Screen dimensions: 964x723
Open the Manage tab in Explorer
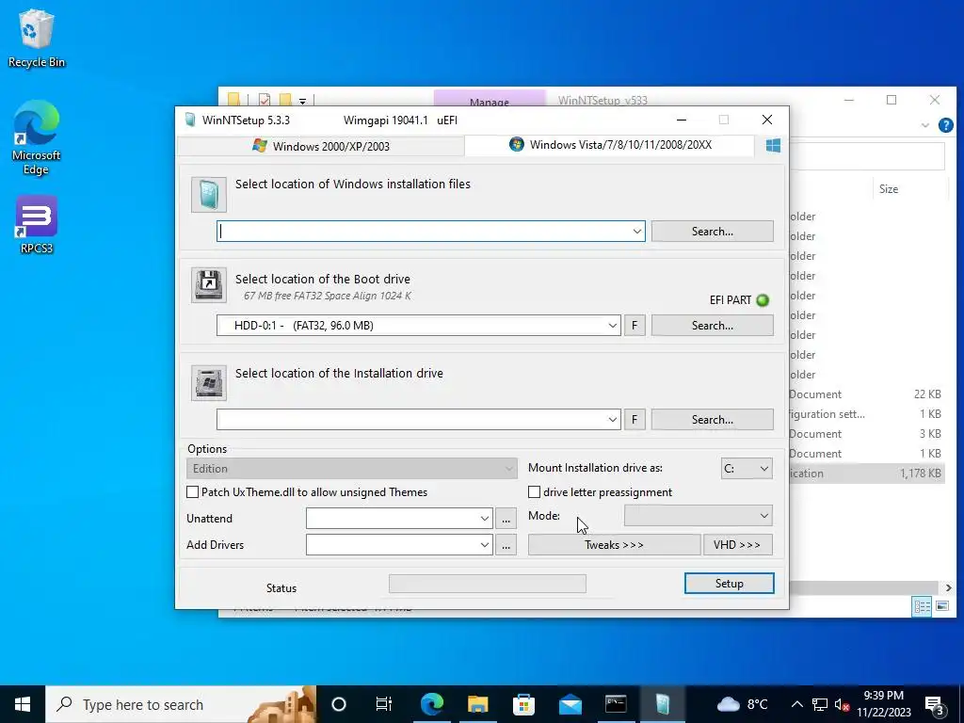pos(490,100)
